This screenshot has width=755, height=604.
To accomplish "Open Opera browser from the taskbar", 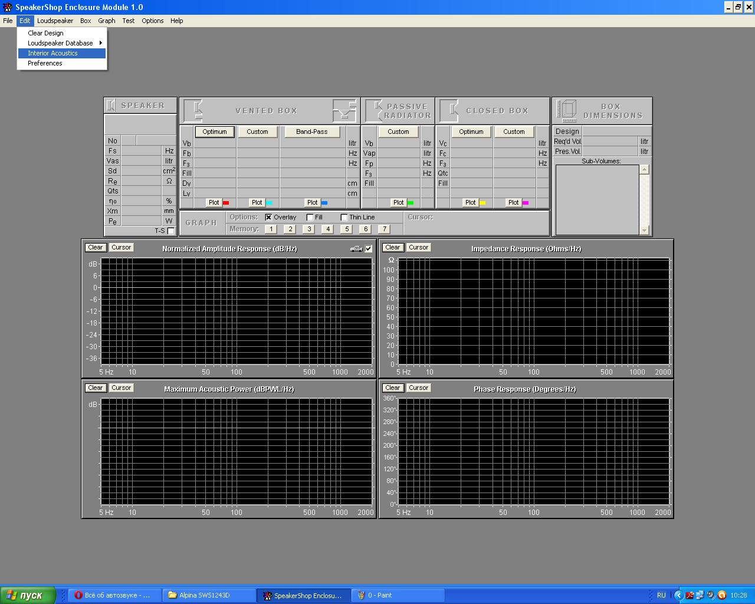I will (x=111, y=595).
